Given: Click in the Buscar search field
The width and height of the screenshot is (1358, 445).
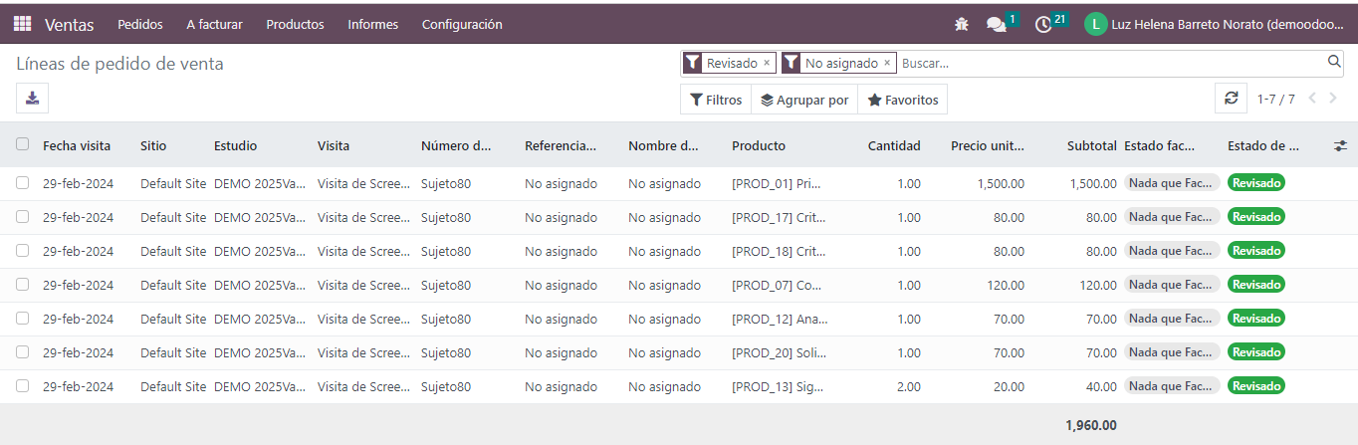Looking at the screenshot, I should [x=1105, y=63].
